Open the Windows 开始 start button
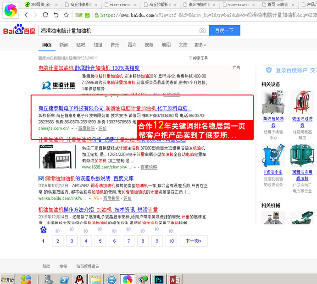This screenshot has height=284, width=317. pos(7,279)
